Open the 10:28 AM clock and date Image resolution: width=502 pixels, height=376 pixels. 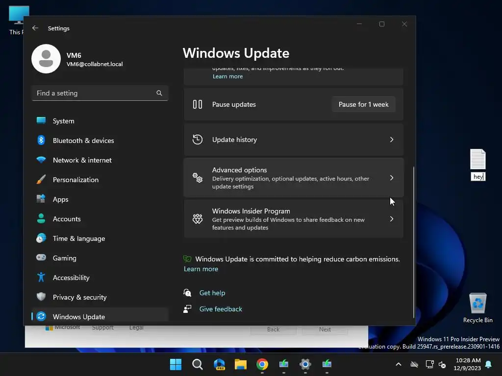(467, 364)
